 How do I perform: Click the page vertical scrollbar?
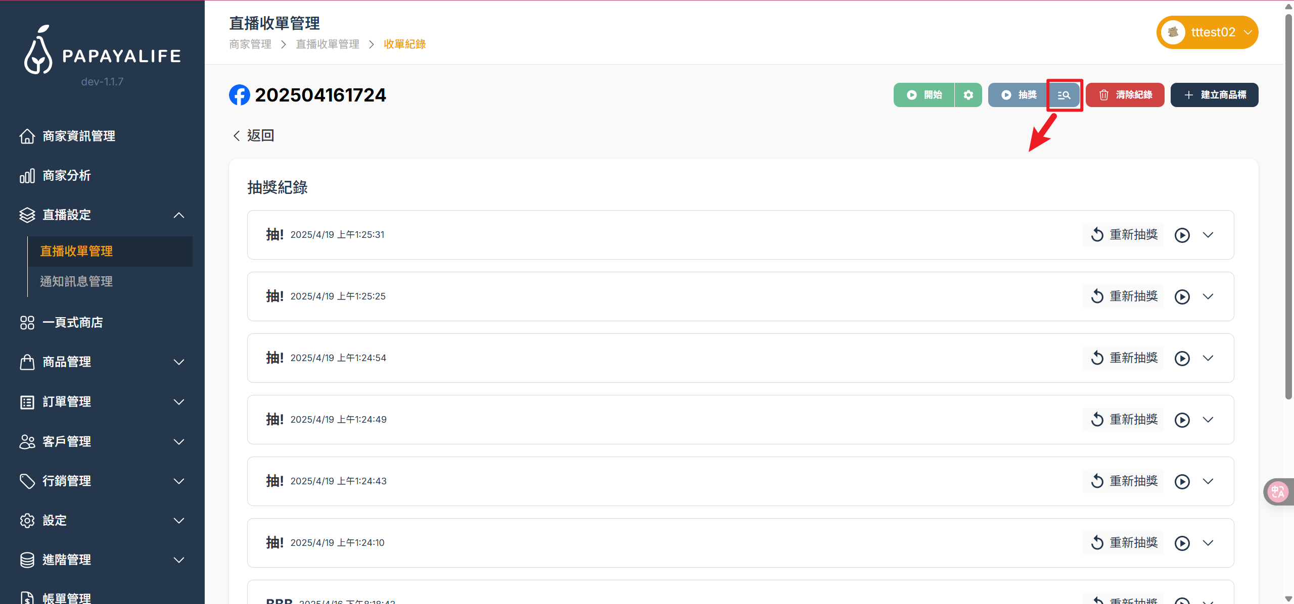point(1288,202)
